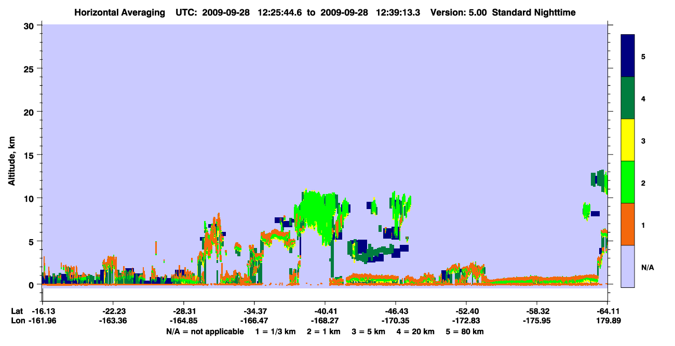Click the colorbar label 'N/A'

pyautogui.click(x=647, y=267)
